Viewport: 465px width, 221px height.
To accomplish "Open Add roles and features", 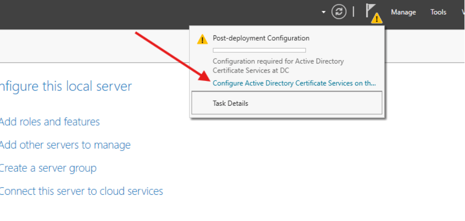I will pyautogui.click(x=49, y=122).
